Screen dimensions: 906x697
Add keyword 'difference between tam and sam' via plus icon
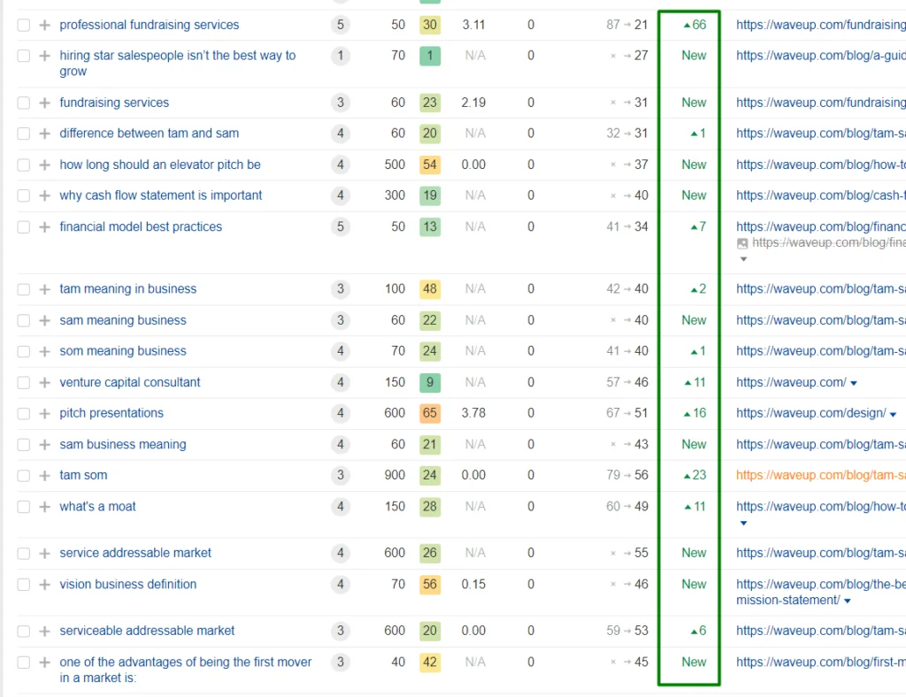pyautogui.click(x=44, y=134)
